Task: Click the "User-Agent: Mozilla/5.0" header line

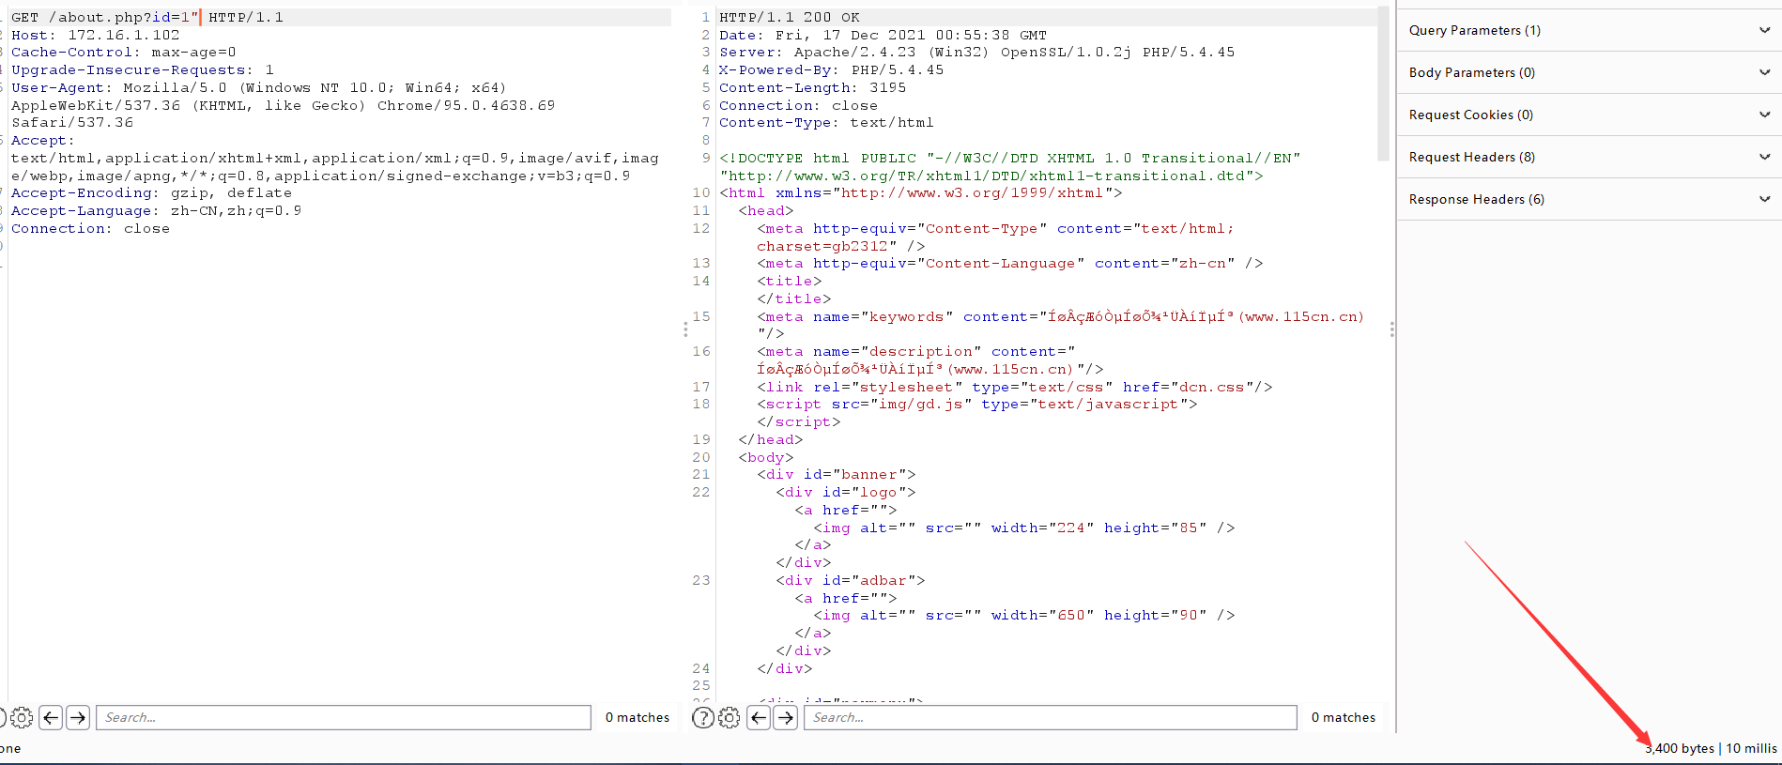Action: pos(259,88)
